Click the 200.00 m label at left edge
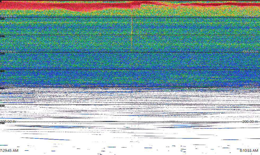 tap(8, 122)
